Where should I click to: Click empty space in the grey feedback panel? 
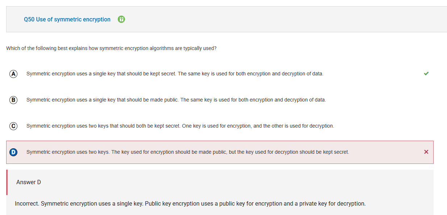235,182
